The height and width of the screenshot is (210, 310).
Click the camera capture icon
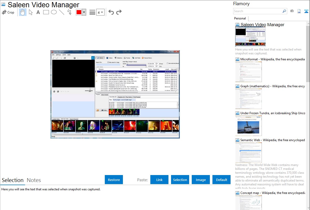coord(292,11)
